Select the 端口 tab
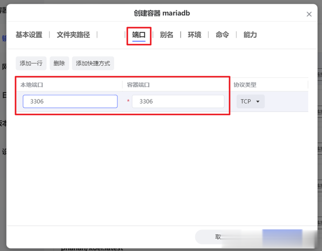This screenshot has height=251, width=322. (139, 35)
